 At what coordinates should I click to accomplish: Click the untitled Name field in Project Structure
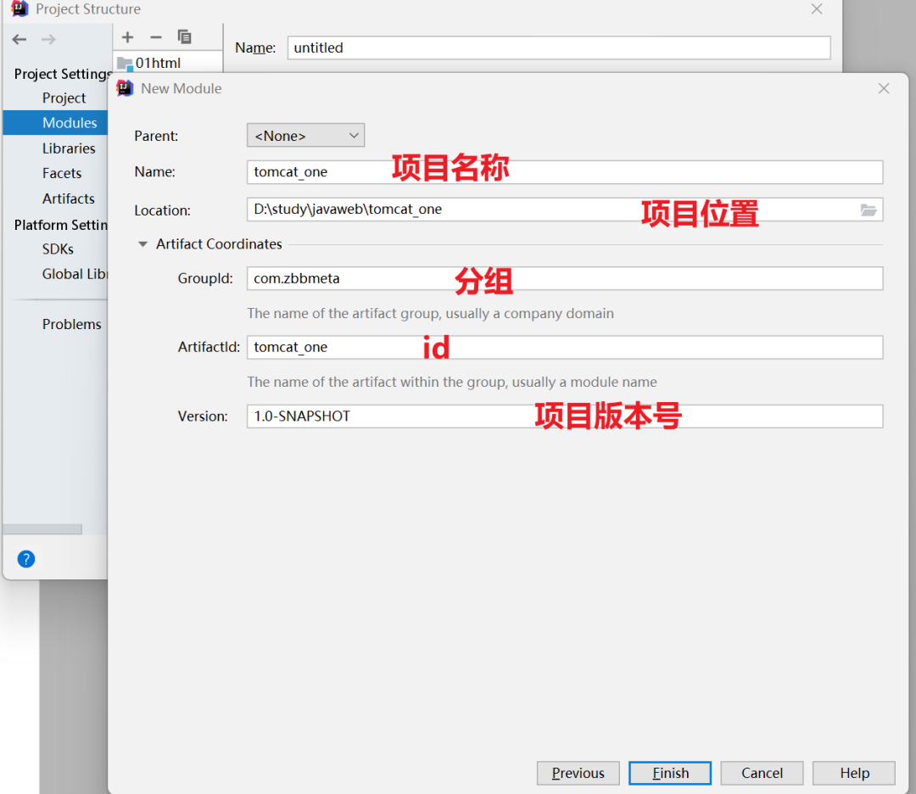[558, 48]
